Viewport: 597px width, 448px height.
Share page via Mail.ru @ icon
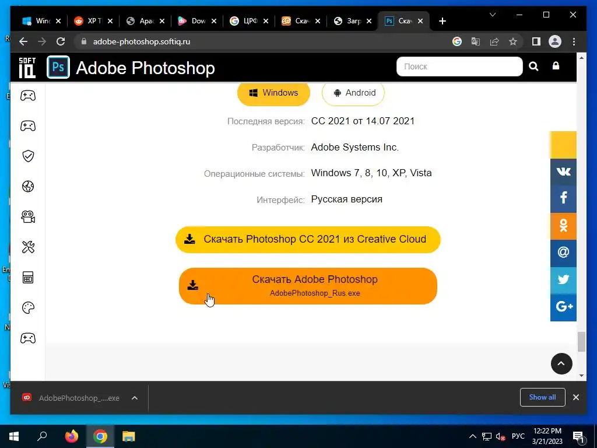[563, 253]
